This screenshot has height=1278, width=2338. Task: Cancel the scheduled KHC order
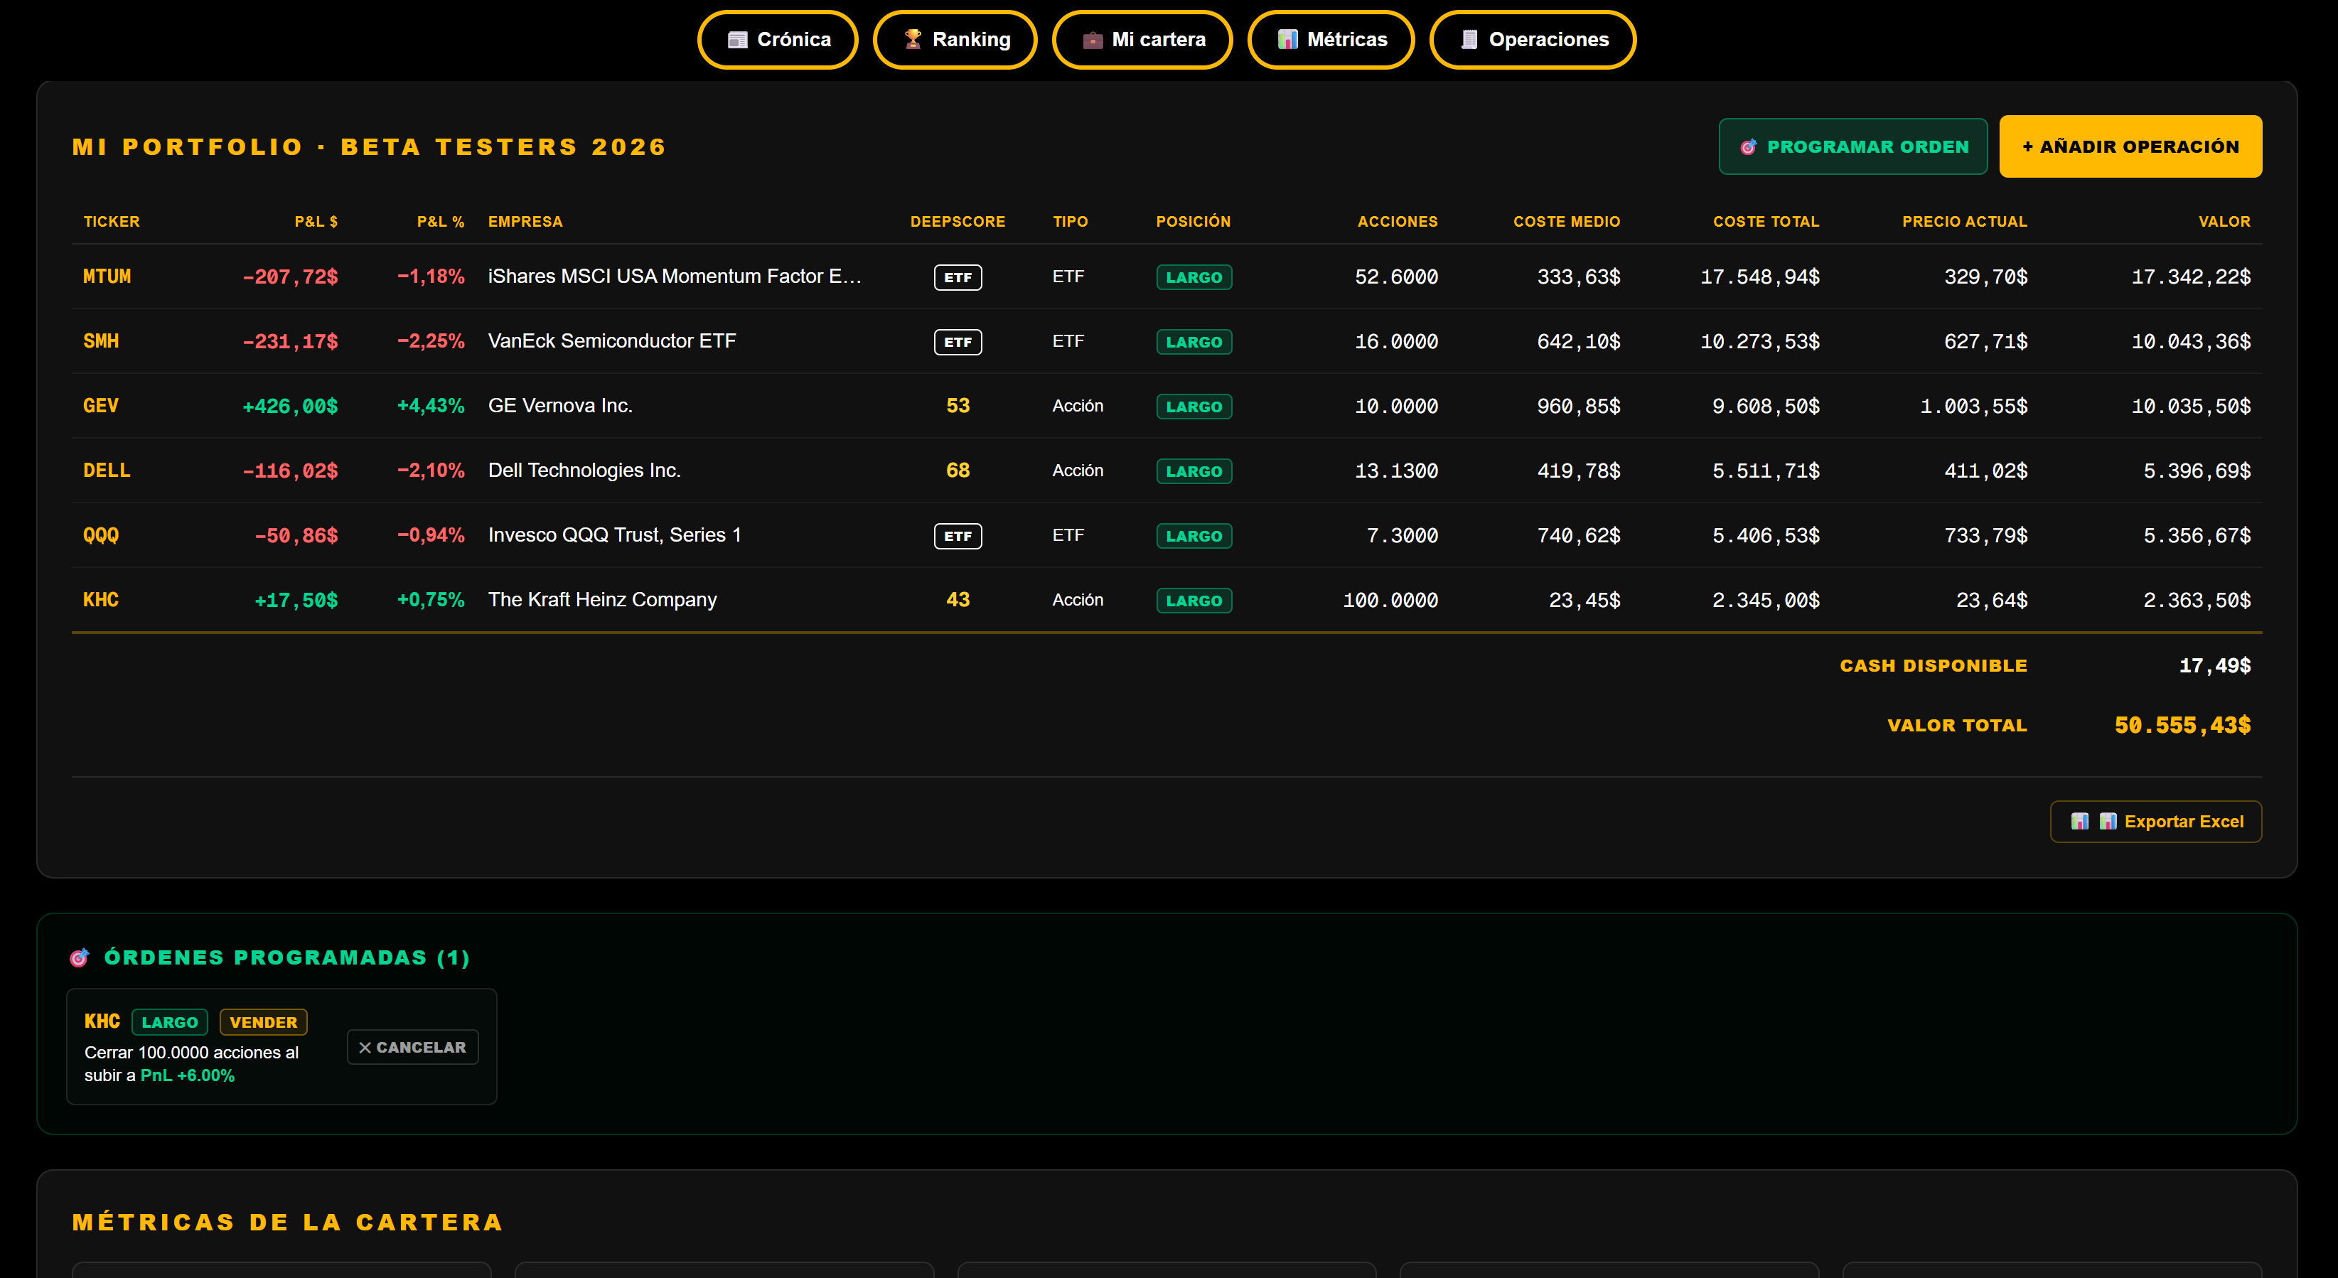click(413, 1048)
